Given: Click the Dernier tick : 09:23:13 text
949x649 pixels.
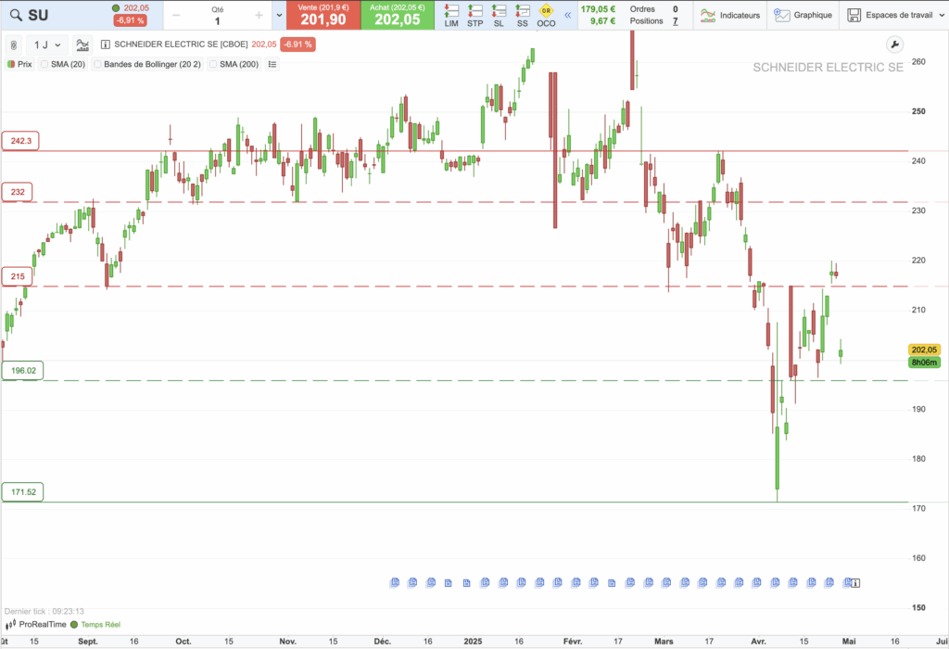Looking at the screenshot, I should [x=44, y=612].
